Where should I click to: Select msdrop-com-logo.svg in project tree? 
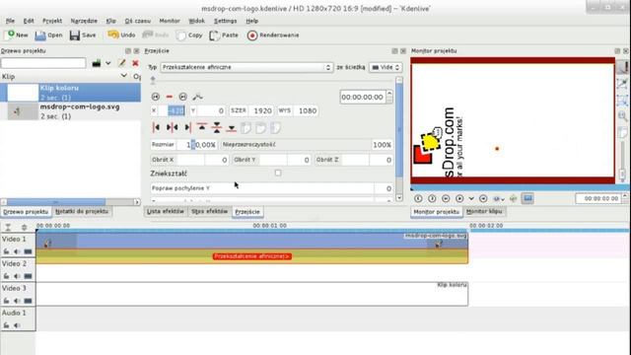point(70,111)
